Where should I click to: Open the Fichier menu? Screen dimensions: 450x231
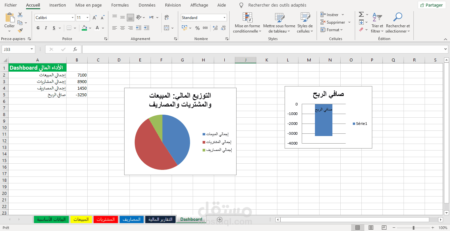click(x=11, y=5)
